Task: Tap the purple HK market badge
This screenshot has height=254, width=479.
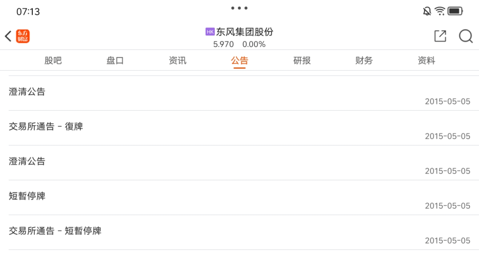Action: (x=210, y=32)
